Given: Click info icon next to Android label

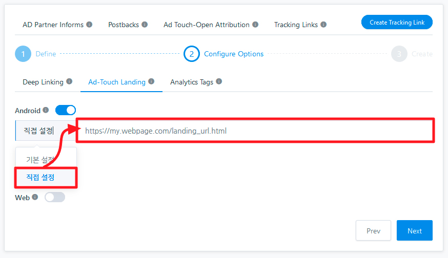Looking at the screenshot, I should [x=46, y=110].
